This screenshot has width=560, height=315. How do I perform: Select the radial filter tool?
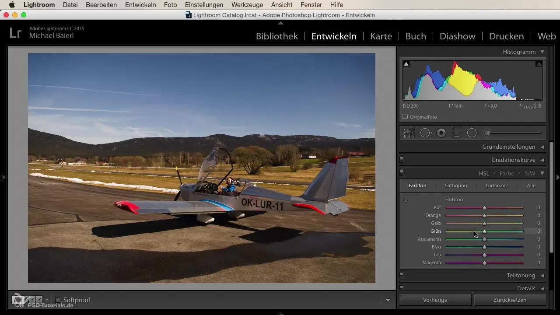472,133
